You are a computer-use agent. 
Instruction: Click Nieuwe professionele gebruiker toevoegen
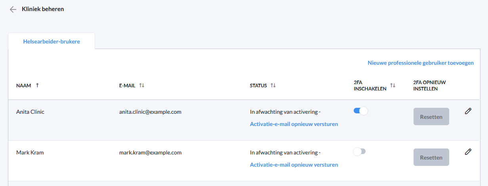[421, 63]
